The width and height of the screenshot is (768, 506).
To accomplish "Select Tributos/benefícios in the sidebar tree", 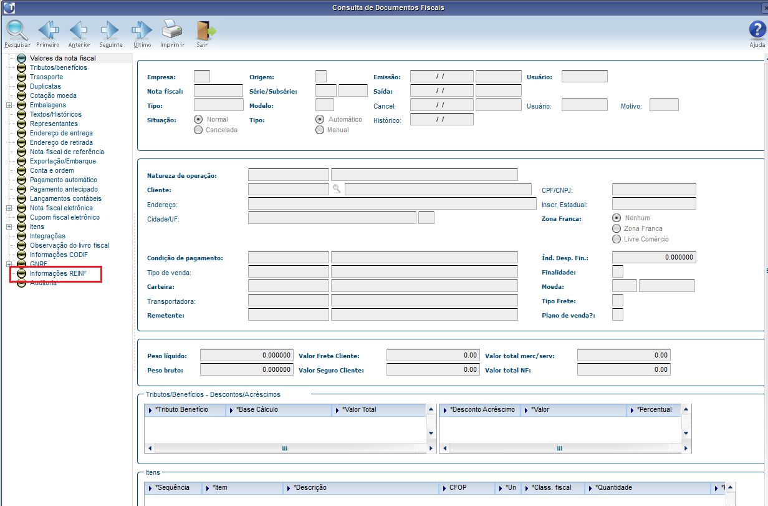I will (58, 67).
